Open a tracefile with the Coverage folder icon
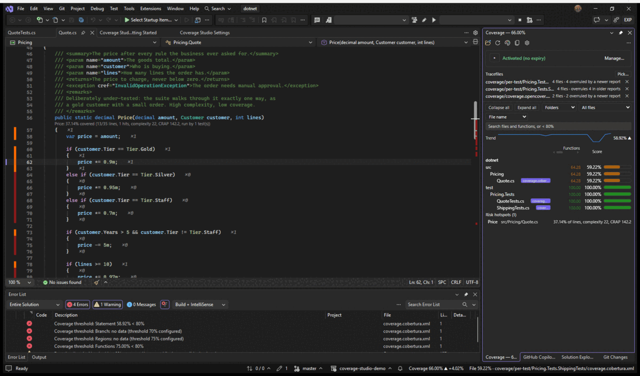Viewport: 640px width, 376px height. point(488,43)
